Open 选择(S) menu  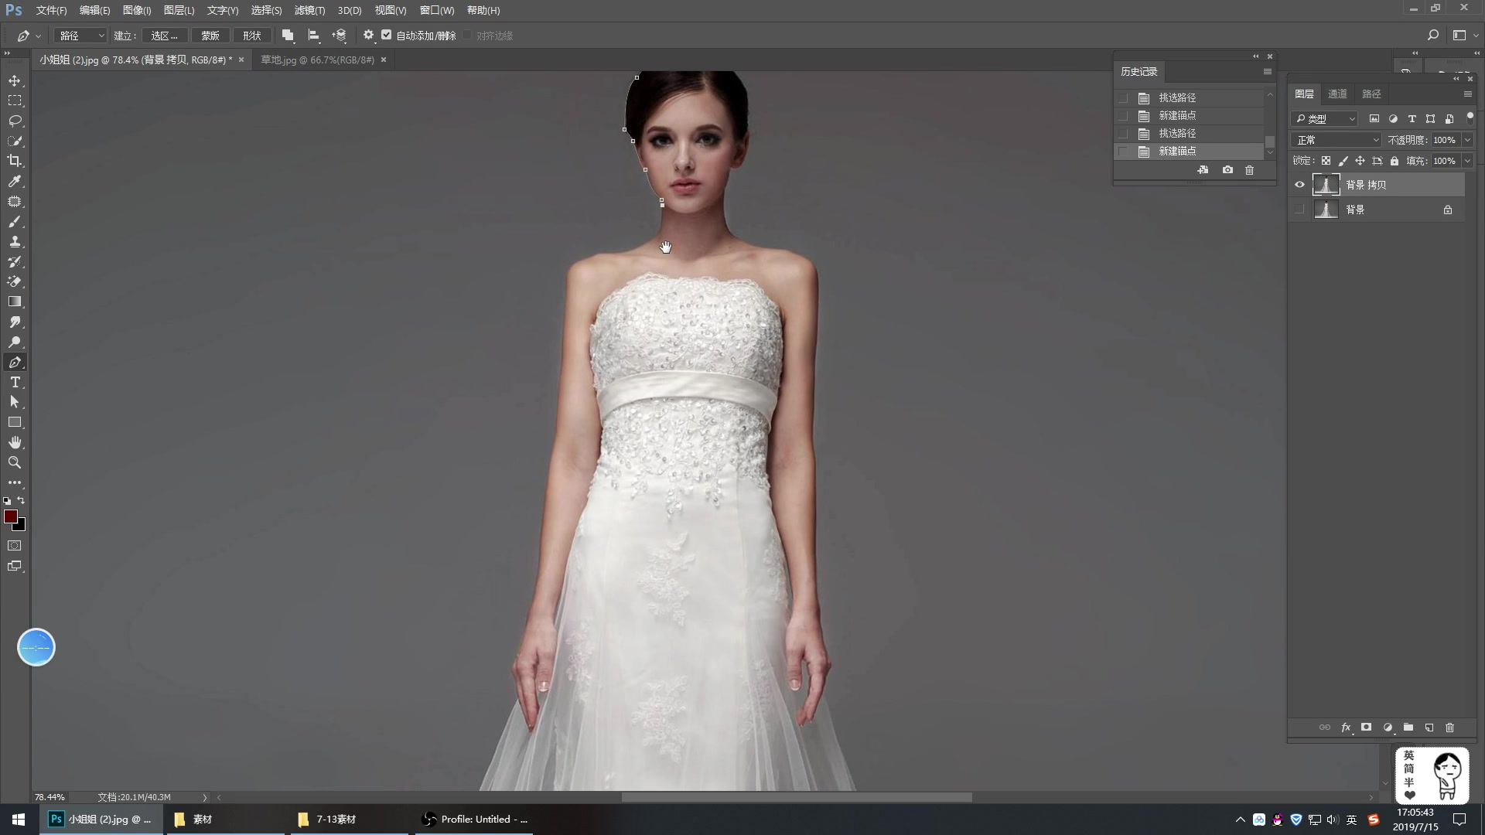pyautogui.click(x=266, y=10)
